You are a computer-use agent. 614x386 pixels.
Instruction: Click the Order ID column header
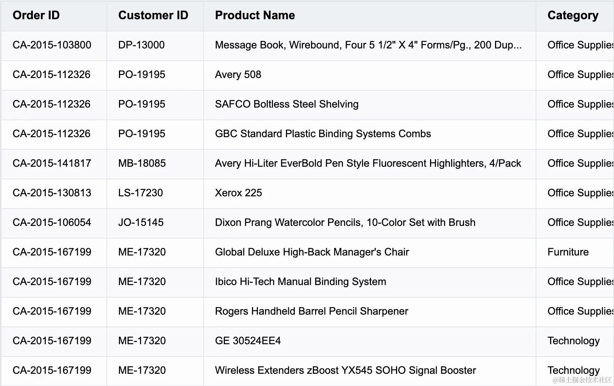(54, 16)
